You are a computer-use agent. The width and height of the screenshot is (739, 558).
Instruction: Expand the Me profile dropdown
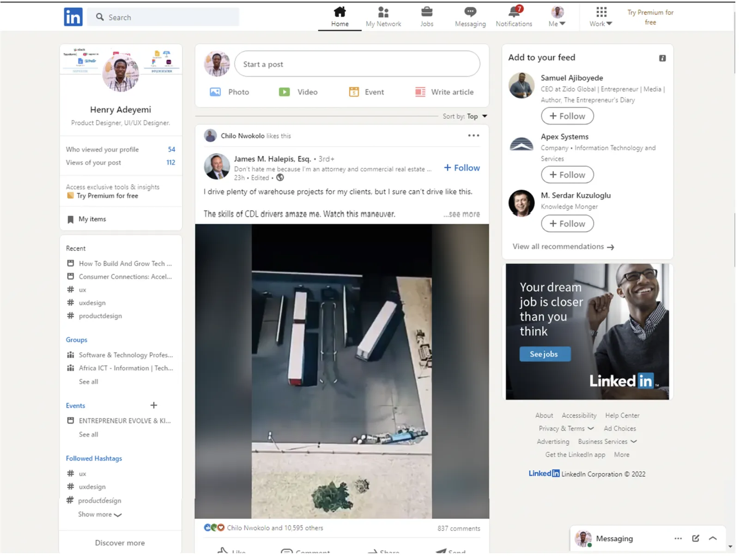click(x=557, y=17)
